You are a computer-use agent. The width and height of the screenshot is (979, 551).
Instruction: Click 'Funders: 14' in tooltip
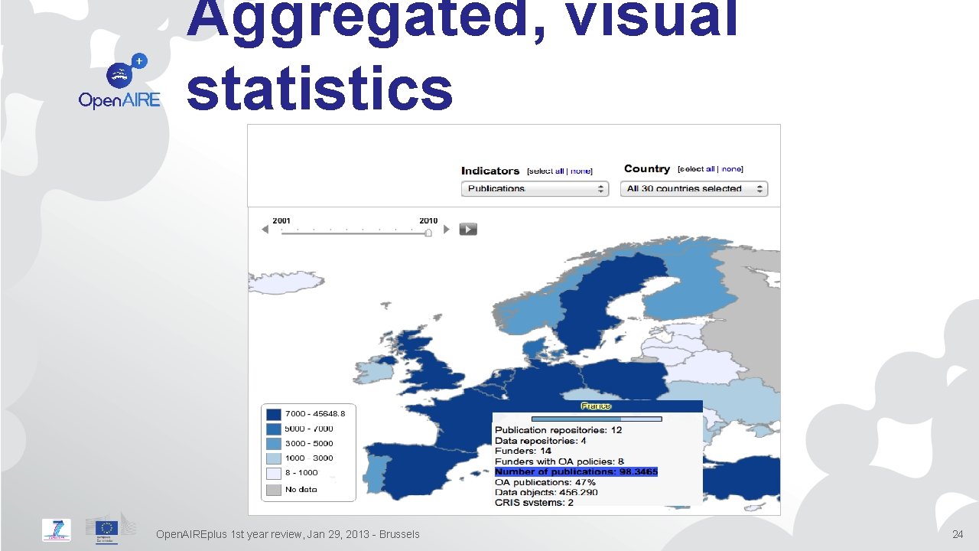[x=523, y=452]
